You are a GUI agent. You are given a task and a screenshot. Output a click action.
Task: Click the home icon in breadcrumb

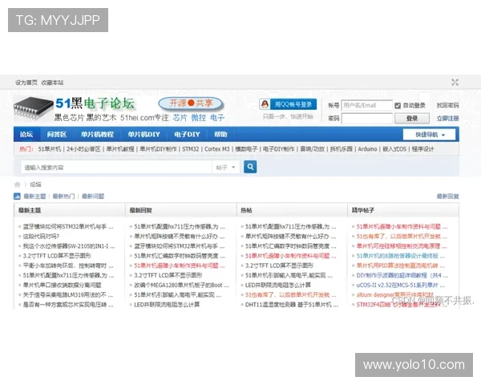[17, 184]
